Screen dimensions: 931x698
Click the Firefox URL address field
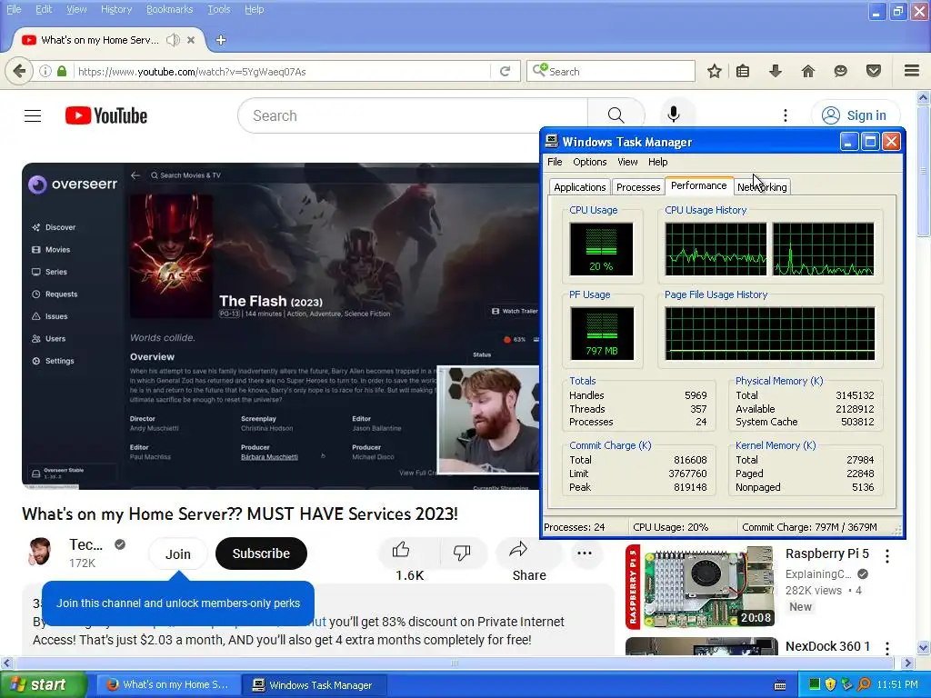[282, 71]
